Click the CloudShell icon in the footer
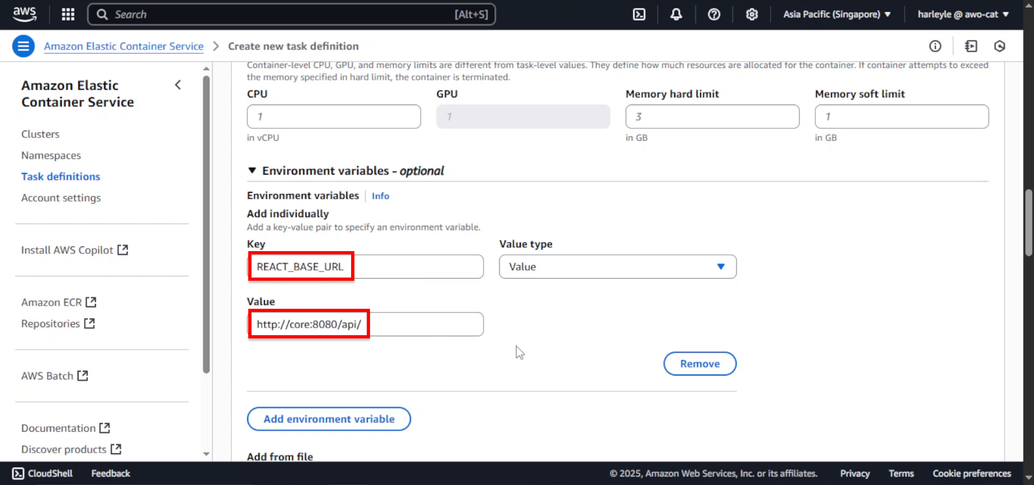 tap(18, 473)
